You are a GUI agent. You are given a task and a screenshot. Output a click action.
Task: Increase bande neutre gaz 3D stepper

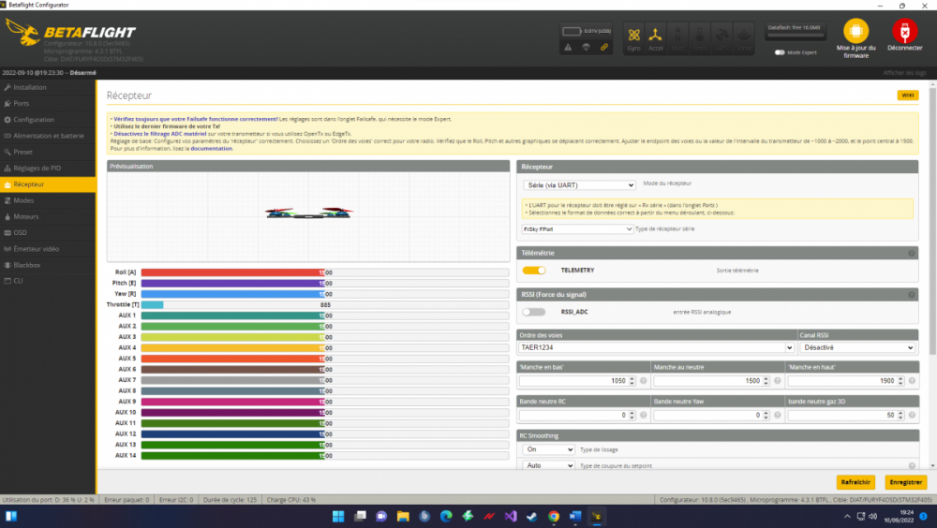pos(900,412)
